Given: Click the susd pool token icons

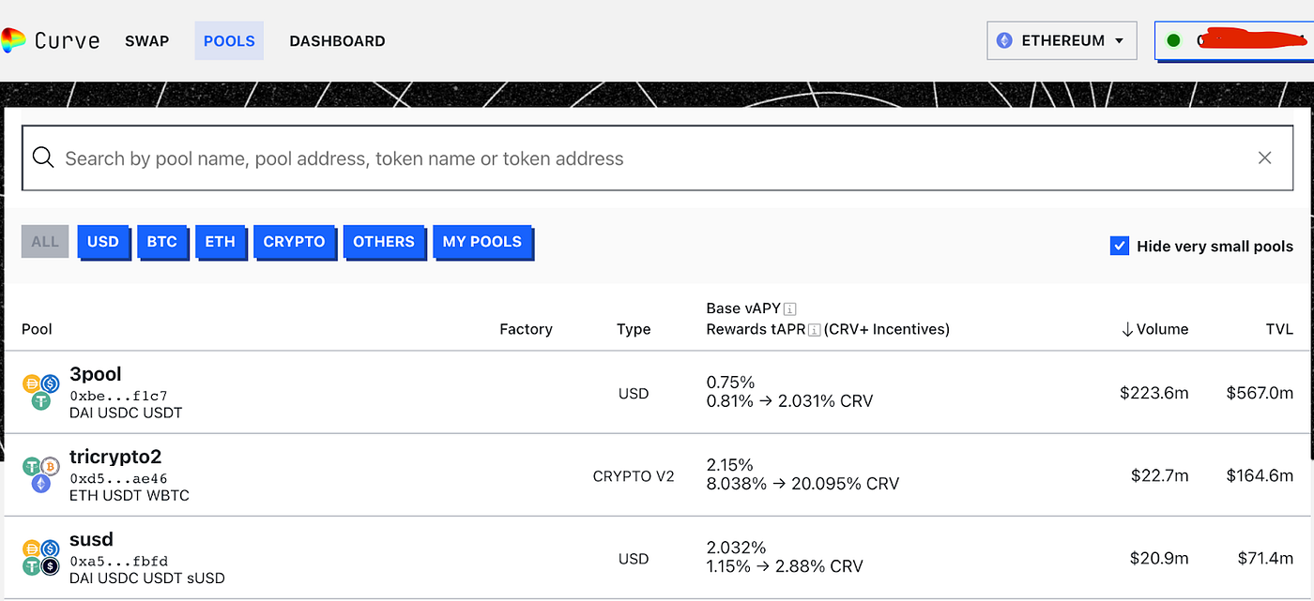Looking at the screenshot, I should coord(41,557).
